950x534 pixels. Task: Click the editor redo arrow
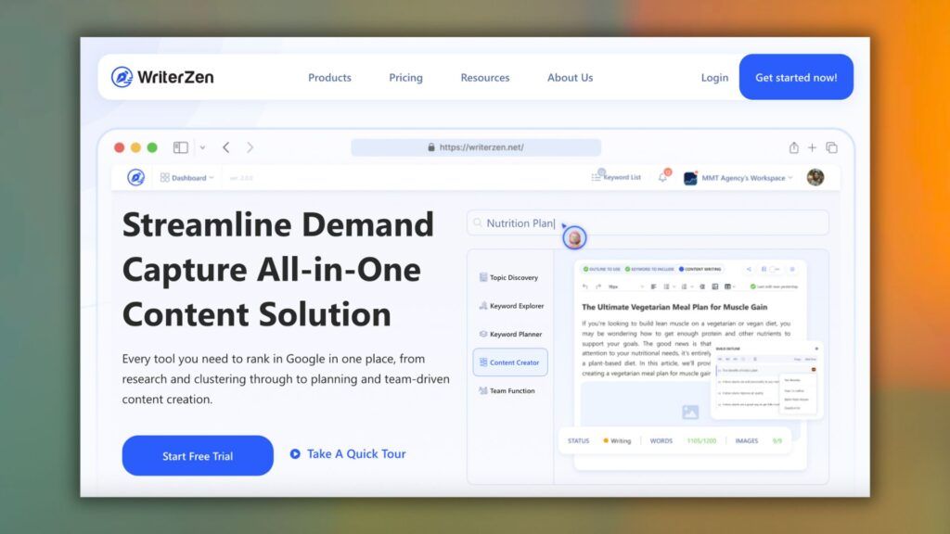[x=598, y=286]
